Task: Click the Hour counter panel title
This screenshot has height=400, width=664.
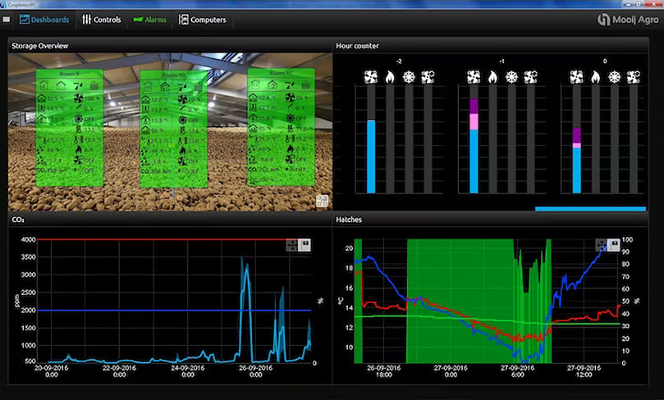Action: [x=357, y=46]
